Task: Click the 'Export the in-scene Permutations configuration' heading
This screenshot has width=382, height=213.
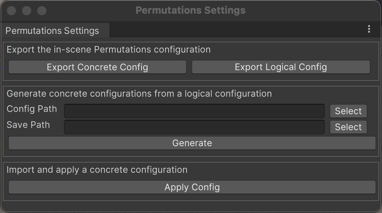Action: [x=108, y=49]
